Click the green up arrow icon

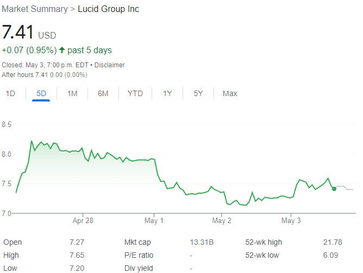(62, 50)
